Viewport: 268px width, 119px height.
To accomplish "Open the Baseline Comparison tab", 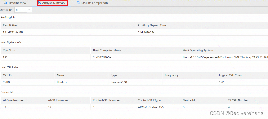I will point(92,3).
